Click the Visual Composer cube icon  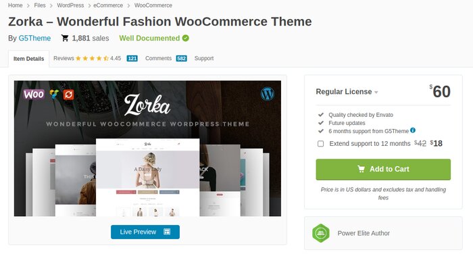(x=54, y=95)
